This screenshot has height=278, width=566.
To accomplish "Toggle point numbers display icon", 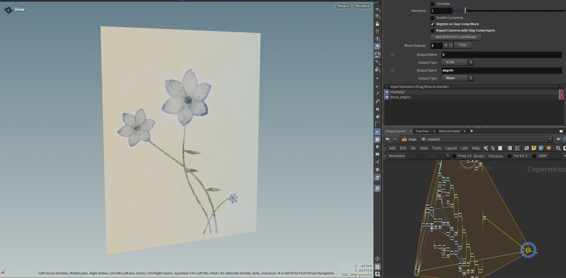I will coord(377,101).
